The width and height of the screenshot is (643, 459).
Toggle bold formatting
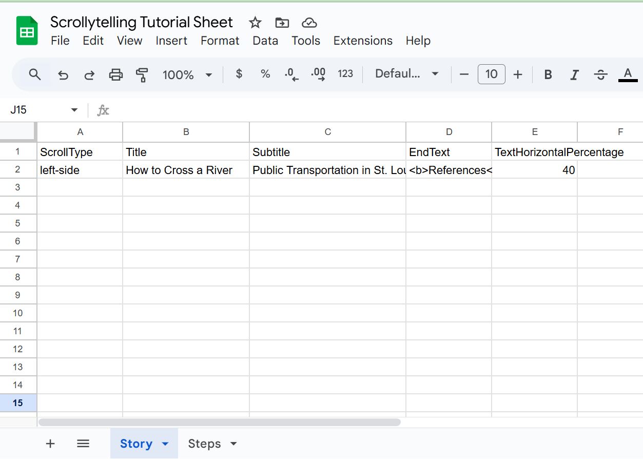pos(548,75)
